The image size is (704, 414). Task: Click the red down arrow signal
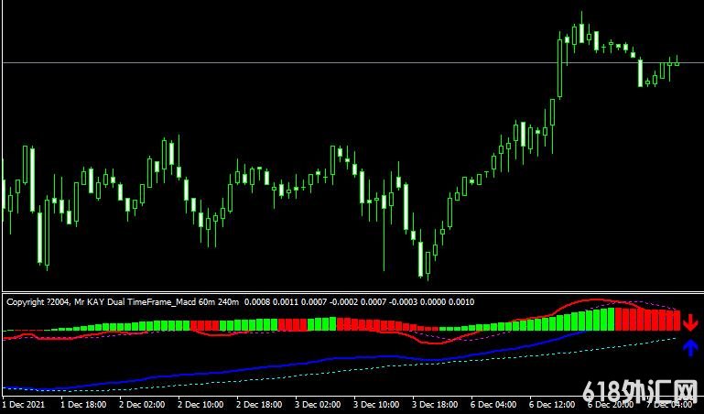coord(690,322)
